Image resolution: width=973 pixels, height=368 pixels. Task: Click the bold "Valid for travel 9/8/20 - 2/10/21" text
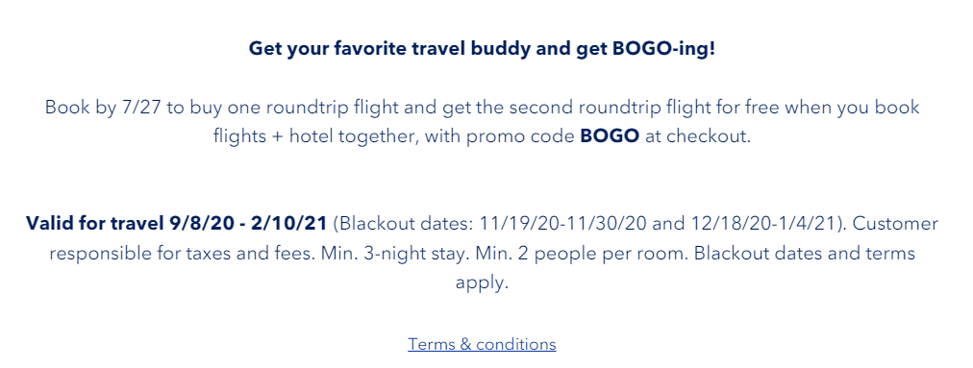176,224
